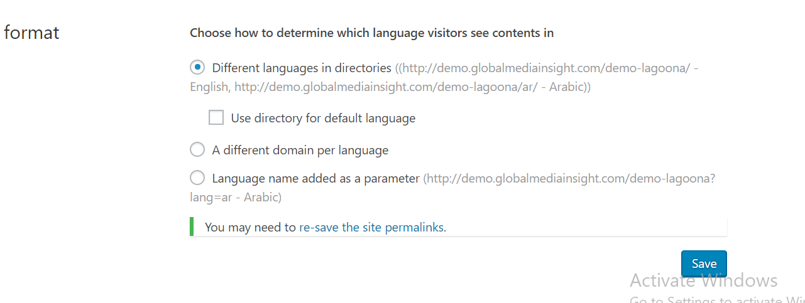Screen dimensions: 805x303
Task: Enable the Use directory for default language checkbox
Action: 216,117
